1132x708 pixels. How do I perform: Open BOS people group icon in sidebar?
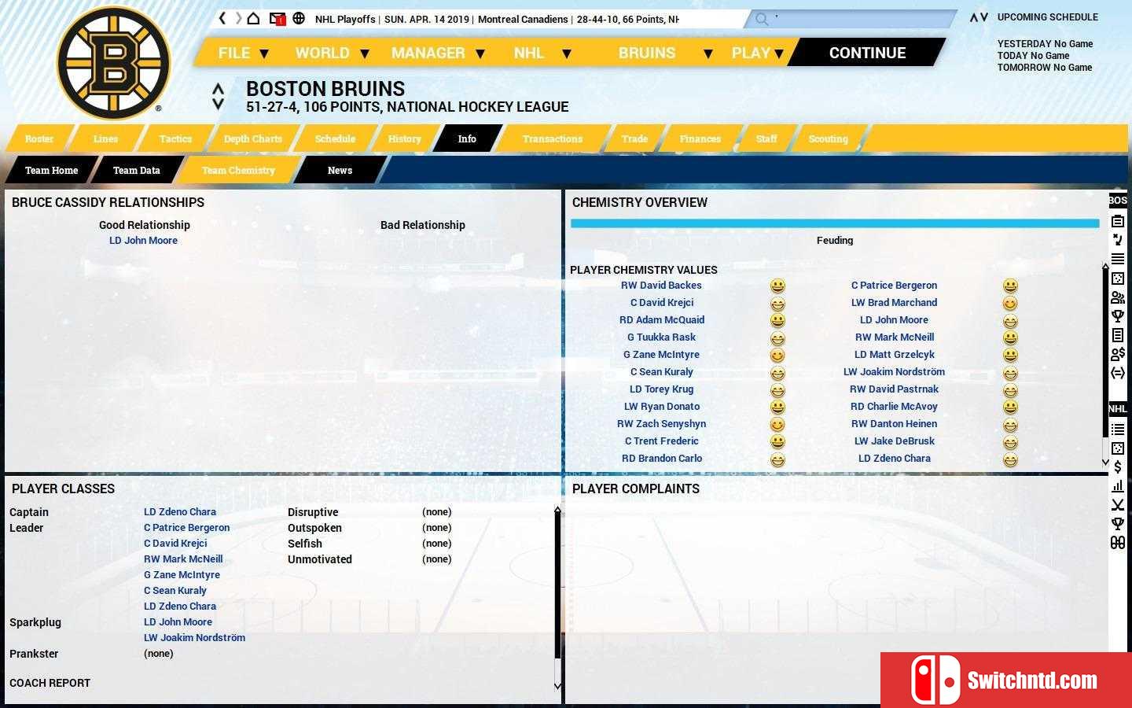[x=1118, y=297]
